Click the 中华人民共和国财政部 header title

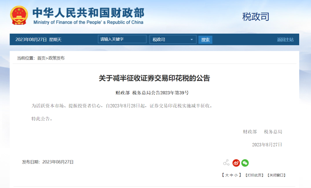click(x=88, y=13)
